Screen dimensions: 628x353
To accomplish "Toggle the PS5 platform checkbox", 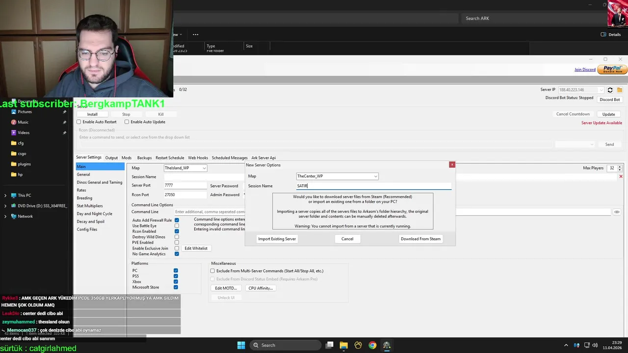I will (176, 276).
